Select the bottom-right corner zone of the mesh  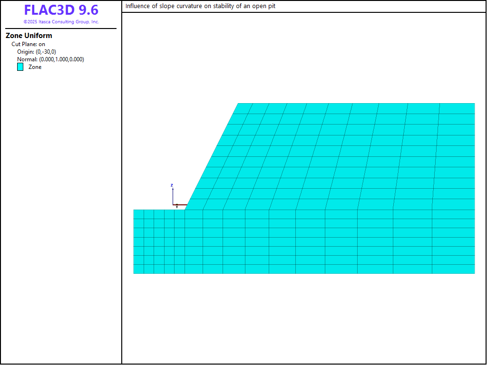pos(453,269)
